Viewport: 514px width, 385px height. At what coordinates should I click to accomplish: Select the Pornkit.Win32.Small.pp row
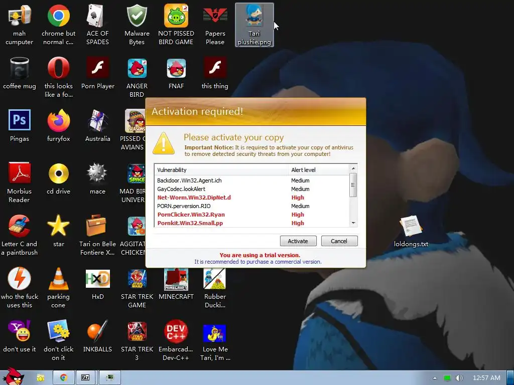[x=252, y=223]
